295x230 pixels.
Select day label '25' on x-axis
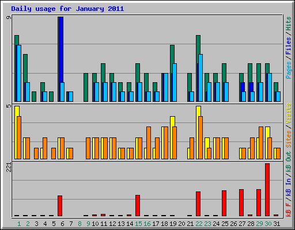click(225, 224)
